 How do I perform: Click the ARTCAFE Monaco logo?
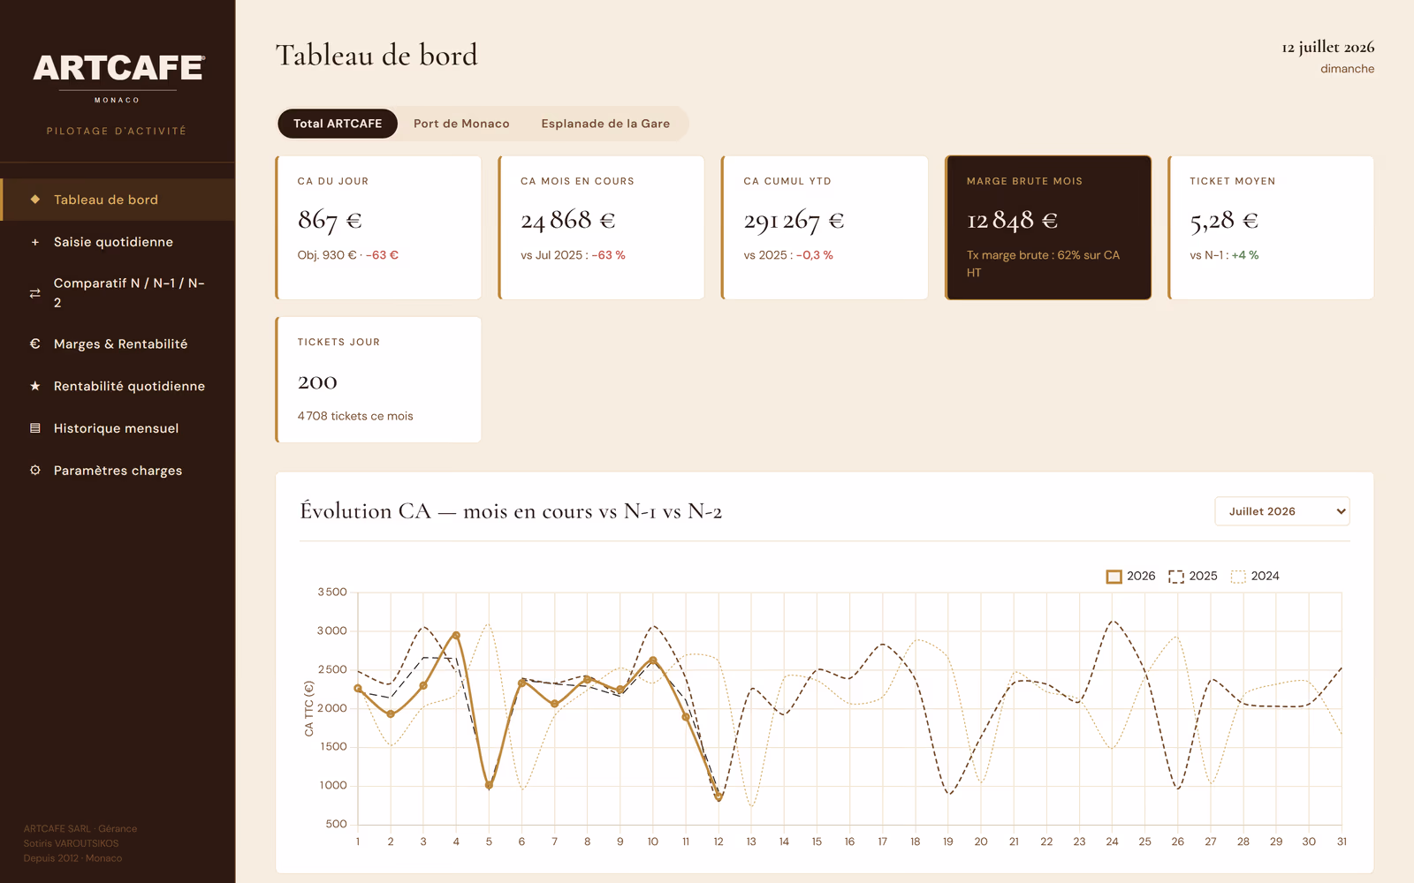tap(118, 78)
